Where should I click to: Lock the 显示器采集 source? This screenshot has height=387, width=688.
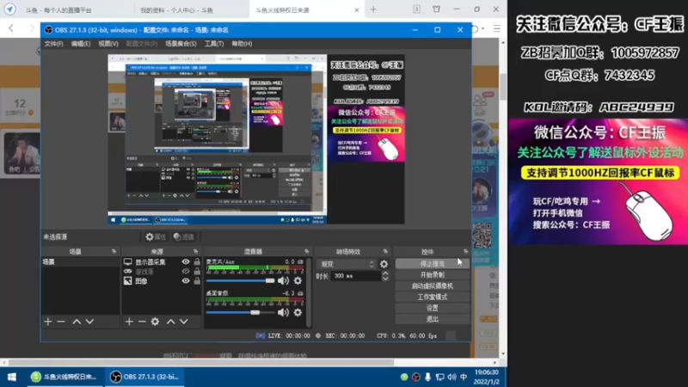[197, 262]
